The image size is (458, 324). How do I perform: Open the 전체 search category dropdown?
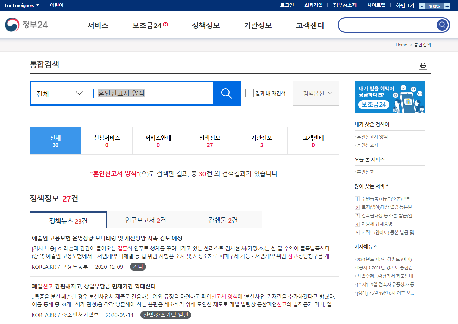[60, 94]
